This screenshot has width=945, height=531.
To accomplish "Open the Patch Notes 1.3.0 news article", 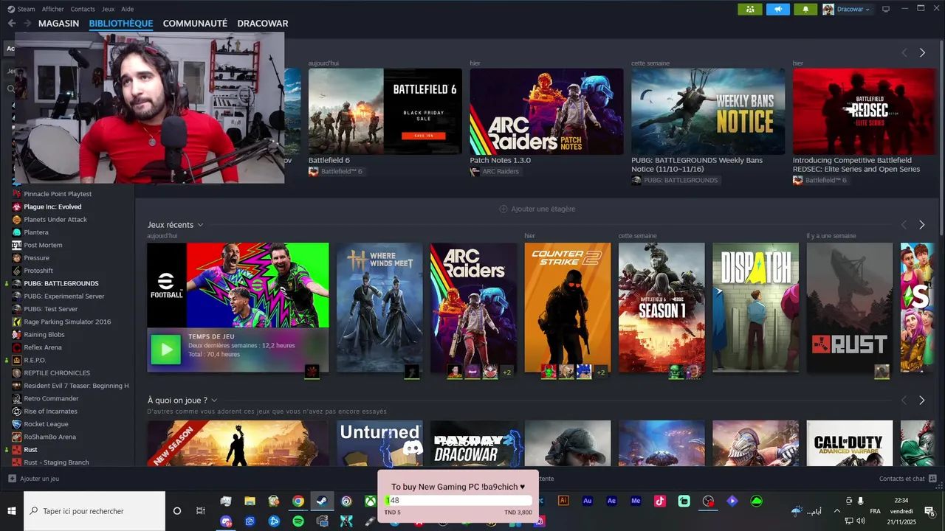I will click(x=546, y=111).
